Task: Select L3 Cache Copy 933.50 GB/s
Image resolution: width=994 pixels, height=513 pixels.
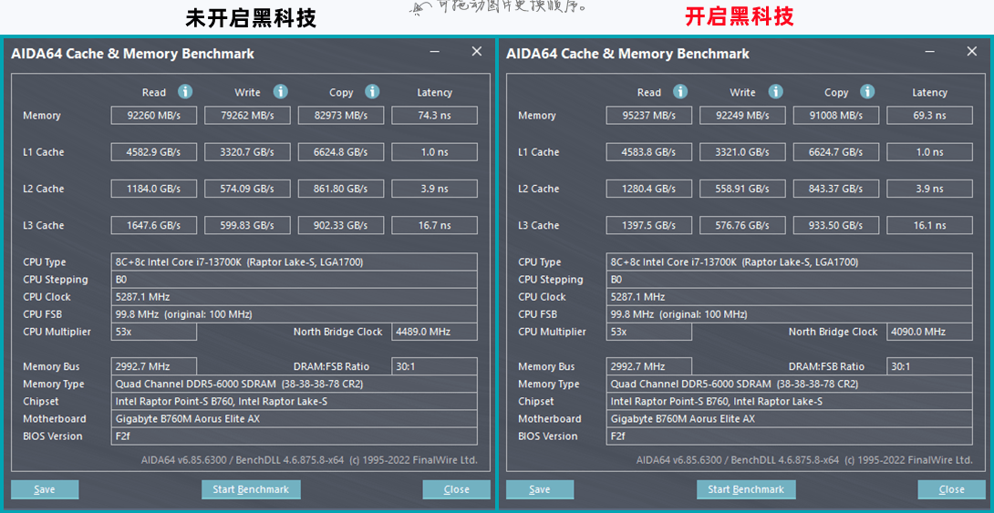Action: point(836,225)
